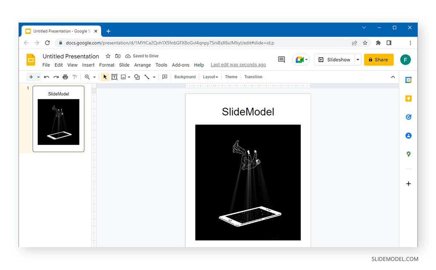Click the Google Slides home icon
The height and width of the screenshot is (270, 436).
(x=31, y=60)
